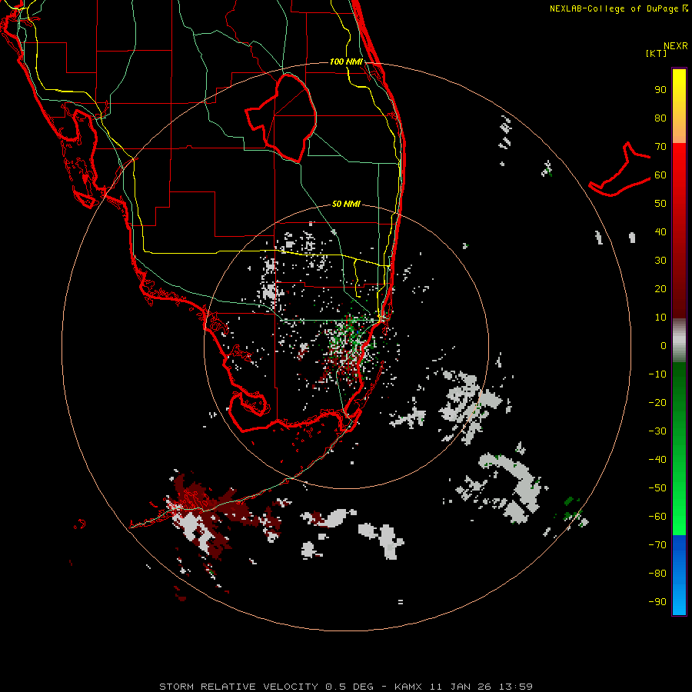Select the 50 NMI range ring label
Viewport: 692px width, 692px height.
tap(346, 204)
